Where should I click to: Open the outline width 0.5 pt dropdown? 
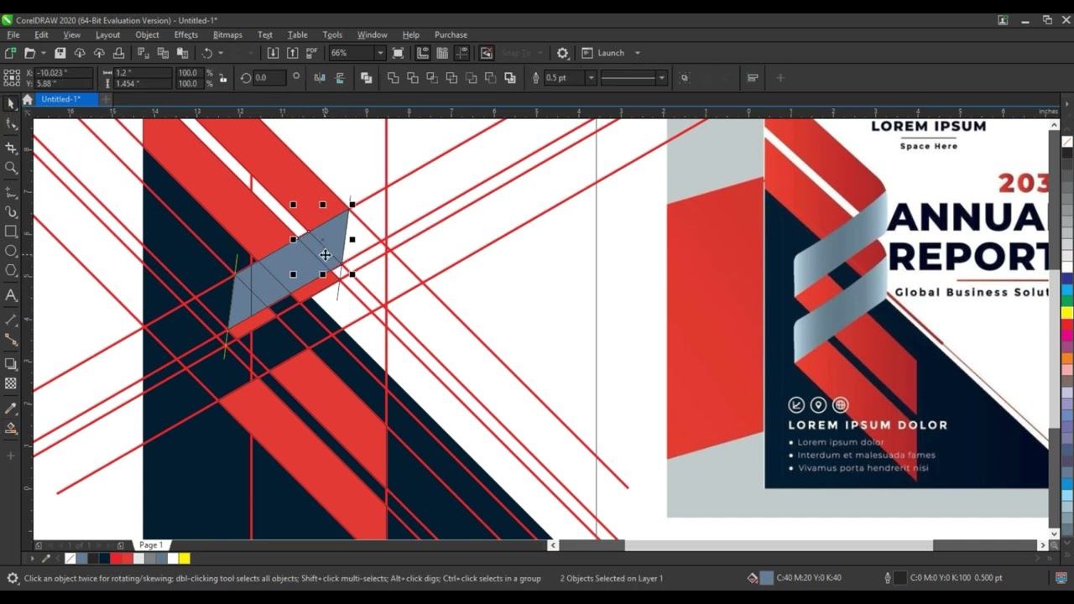tap(591, 78)
